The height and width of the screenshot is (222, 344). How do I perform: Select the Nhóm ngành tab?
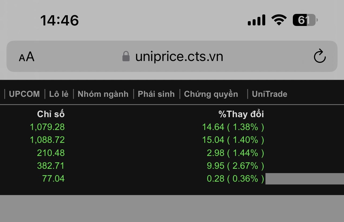(103, 94)
